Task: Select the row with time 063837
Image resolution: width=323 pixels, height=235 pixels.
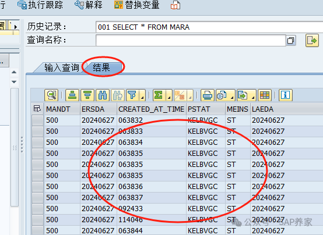Action: 37,198
